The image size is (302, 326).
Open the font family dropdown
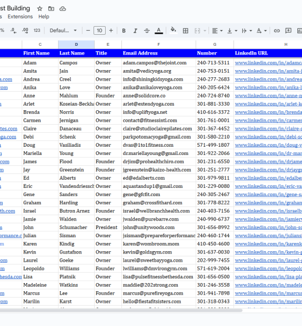(x=63, y=31)
